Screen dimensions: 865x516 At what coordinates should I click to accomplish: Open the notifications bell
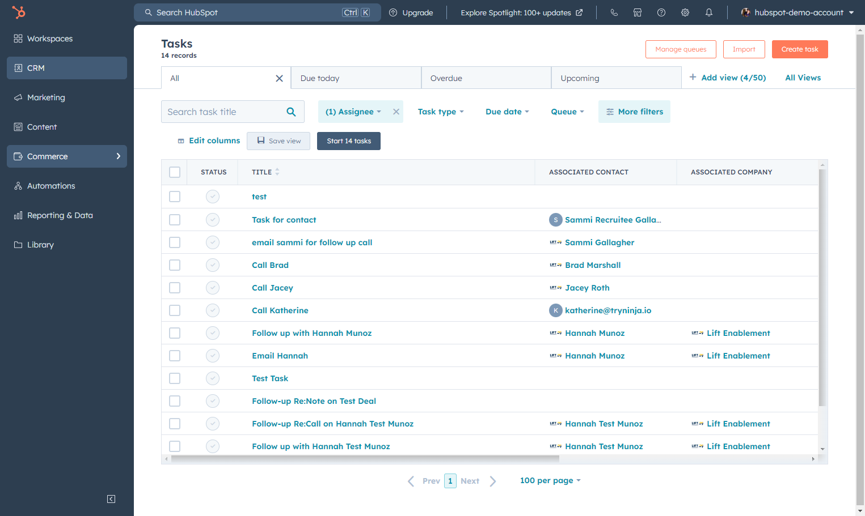[709, 12]
